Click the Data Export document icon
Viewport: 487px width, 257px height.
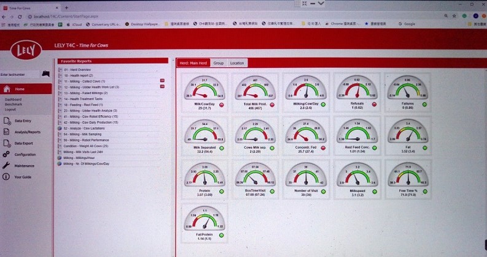[7, 143]
